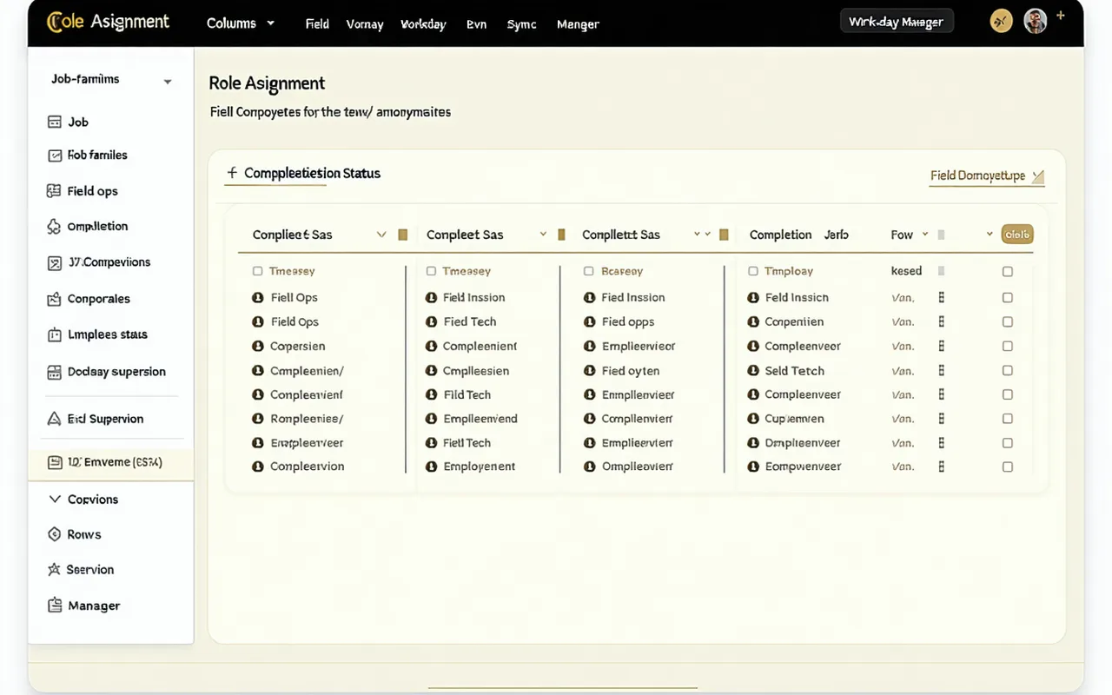Click gold swatch in first column header
The image size is (1112, 695).
coord(402,235)
